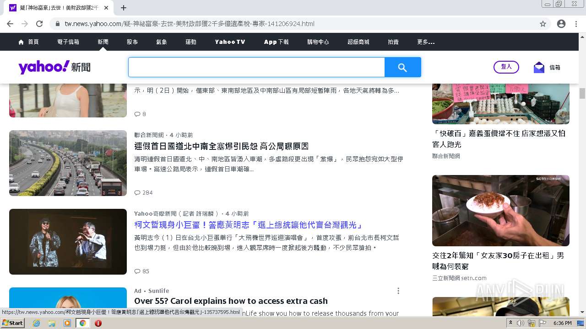Open 購物中心 in the top nav
The width and height of the screenshot is (586, 329).
click(318, 42)
